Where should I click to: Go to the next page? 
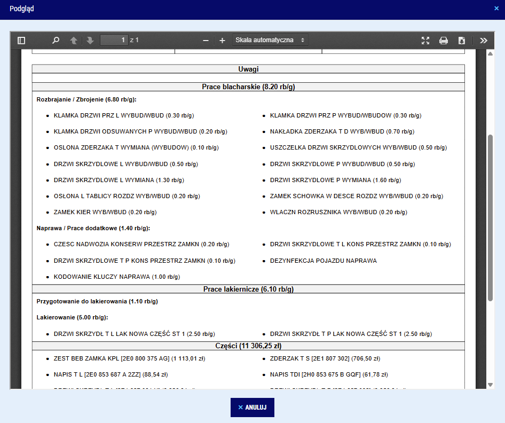click(90, 41)
